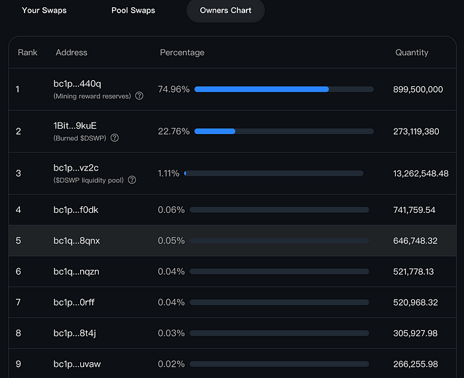Click the 74.96% percentage bar
This screenshot has height=378, width=464.
284,89
